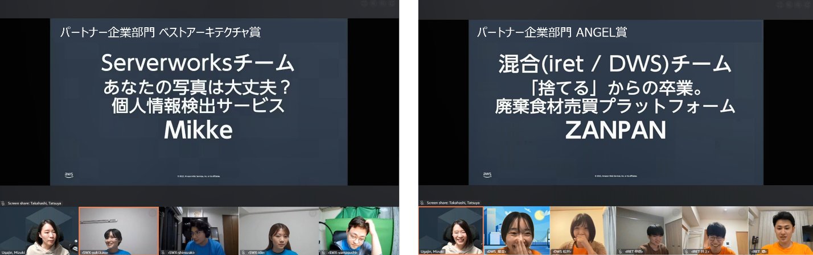Click '個人情報検出サービス' slide line
813x255 pixels.
[198, 106]
